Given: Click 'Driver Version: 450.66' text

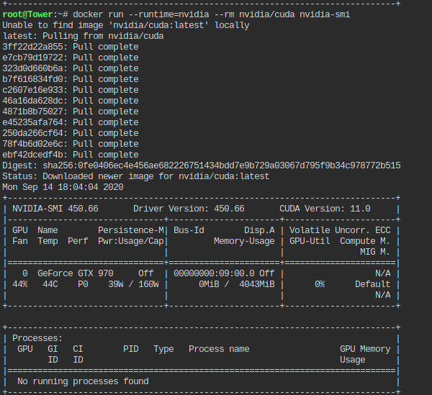Looking at the screenshot, I should coord(189,209).
